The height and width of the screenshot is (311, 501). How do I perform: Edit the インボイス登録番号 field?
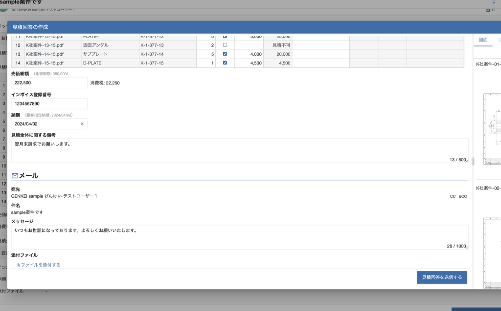tap(49, 104)
